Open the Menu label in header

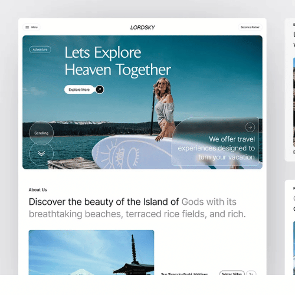[34, 27]
